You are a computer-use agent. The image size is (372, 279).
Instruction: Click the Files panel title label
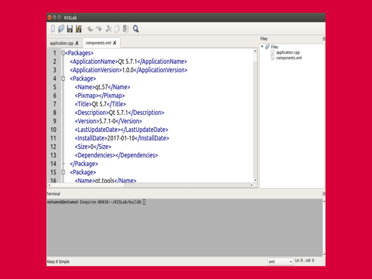[x=264, y=39]
